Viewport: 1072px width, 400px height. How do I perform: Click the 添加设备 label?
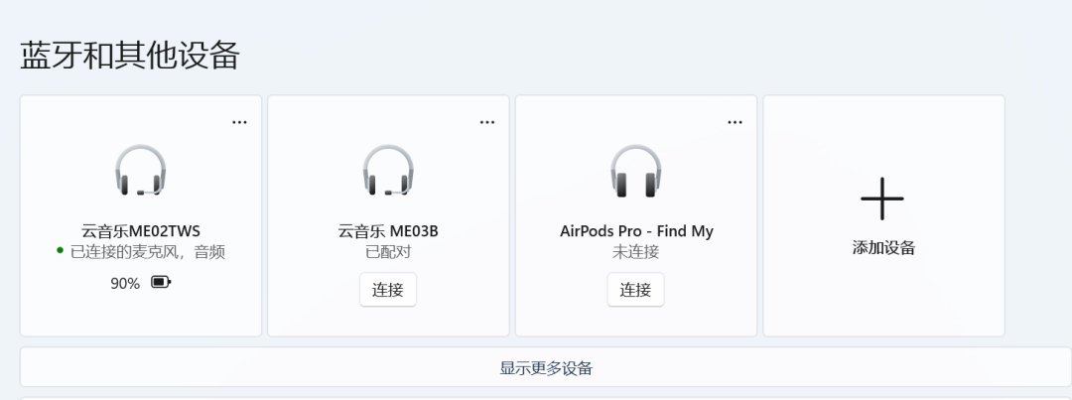coord(883,248)
